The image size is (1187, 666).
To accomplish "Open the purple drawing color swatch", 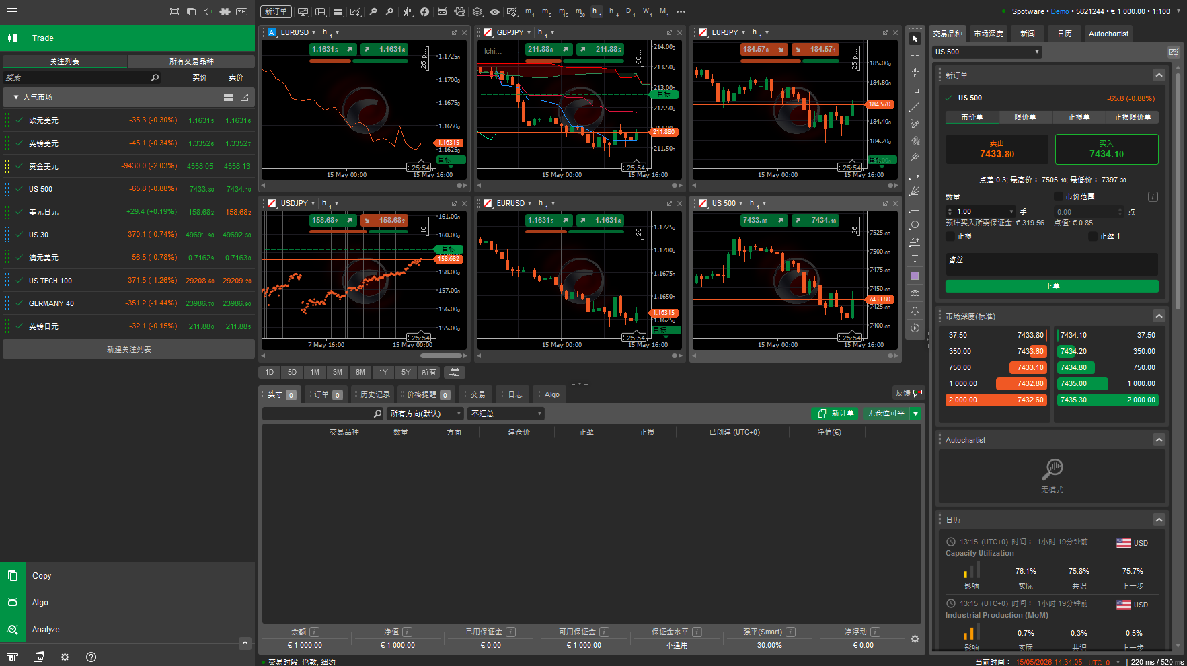I will 915,276.
